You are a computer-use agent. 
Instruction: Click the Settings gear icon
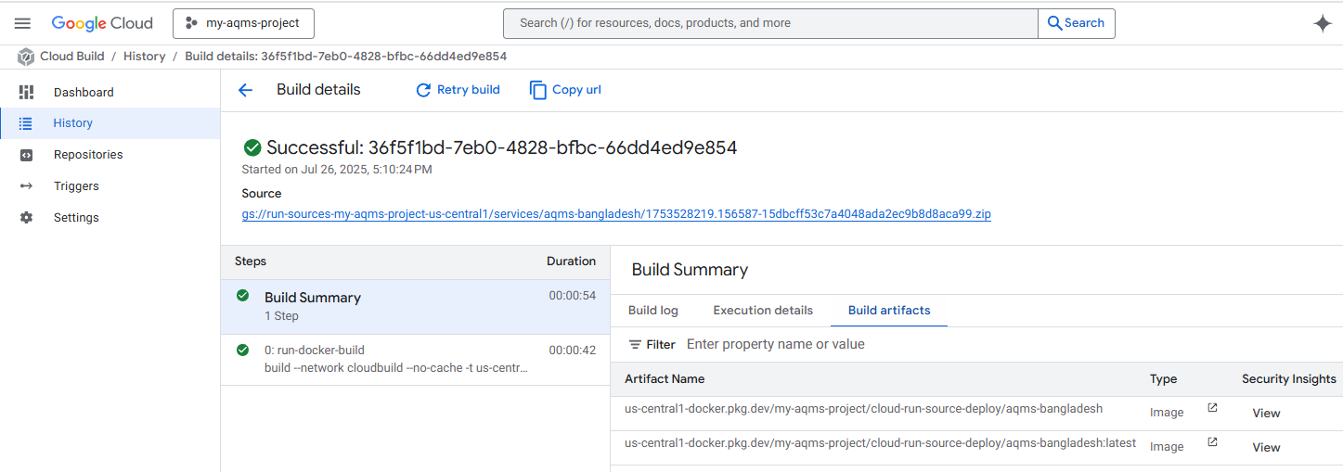point(26,218)
